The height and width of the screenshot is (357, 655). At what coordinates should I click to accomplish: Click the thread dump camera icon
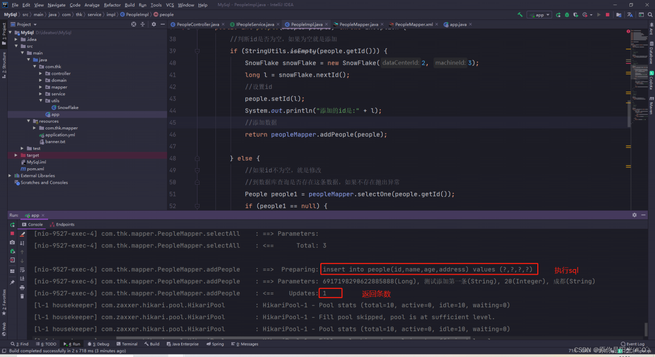pos(12,242)
